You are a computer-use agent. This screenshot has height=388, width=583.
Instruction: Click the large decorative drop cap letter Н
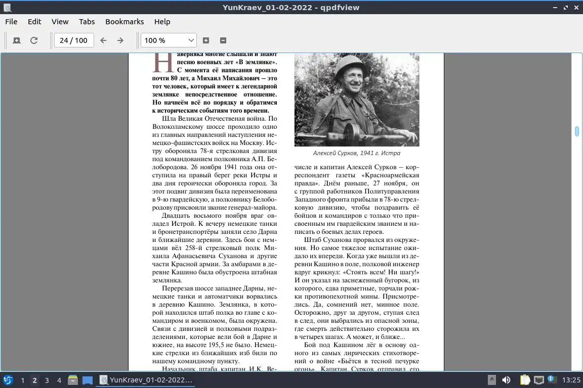162,62
